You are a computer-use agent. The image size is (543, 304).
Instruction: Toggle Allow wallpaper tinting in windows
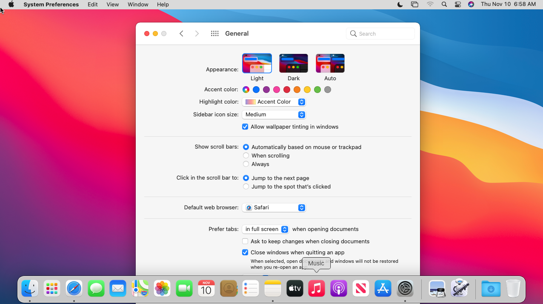coord(245,127)
